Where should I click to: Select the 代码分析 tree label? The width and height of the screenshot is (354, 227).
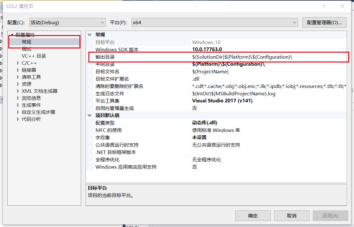(x=31, y=119)
